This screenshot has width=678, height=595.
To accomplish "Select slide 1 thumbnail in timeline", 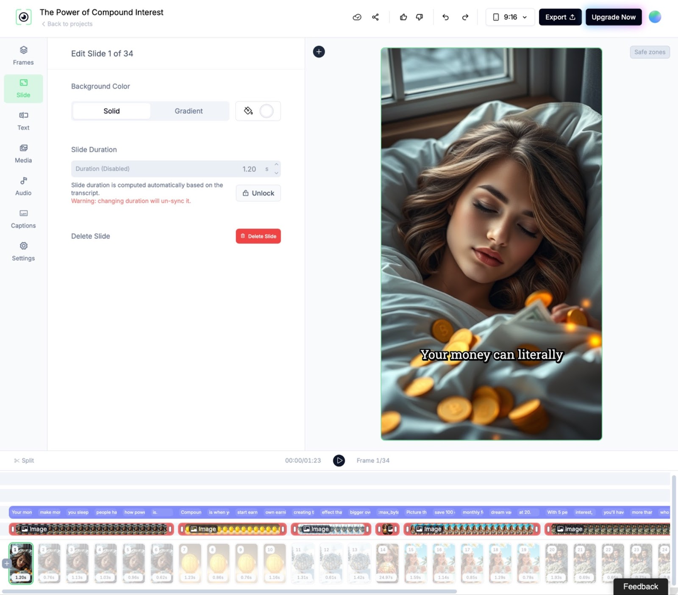I will pyautogui.click(x=21, y=563).
